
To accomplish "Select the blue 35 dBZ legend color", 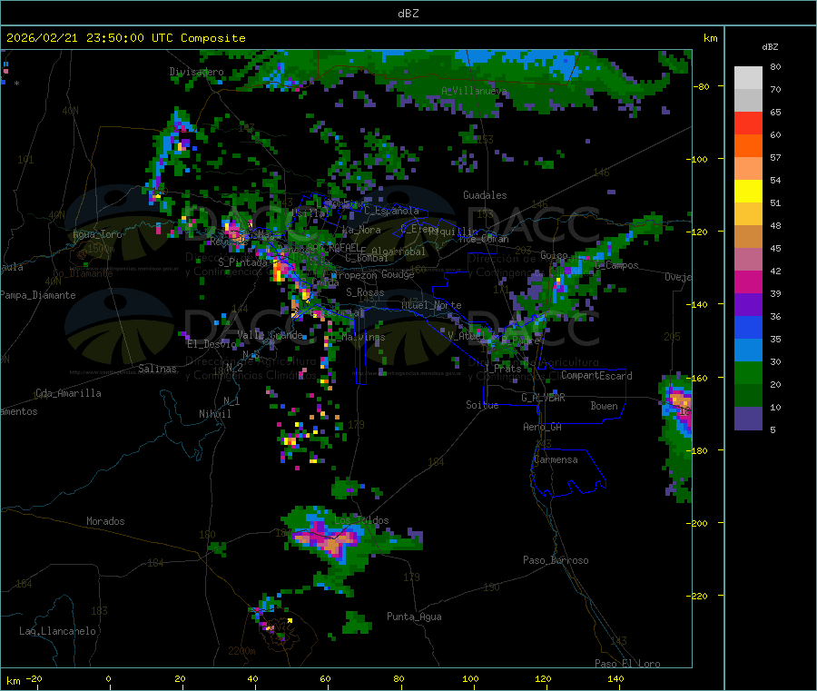I will [748, 327].
